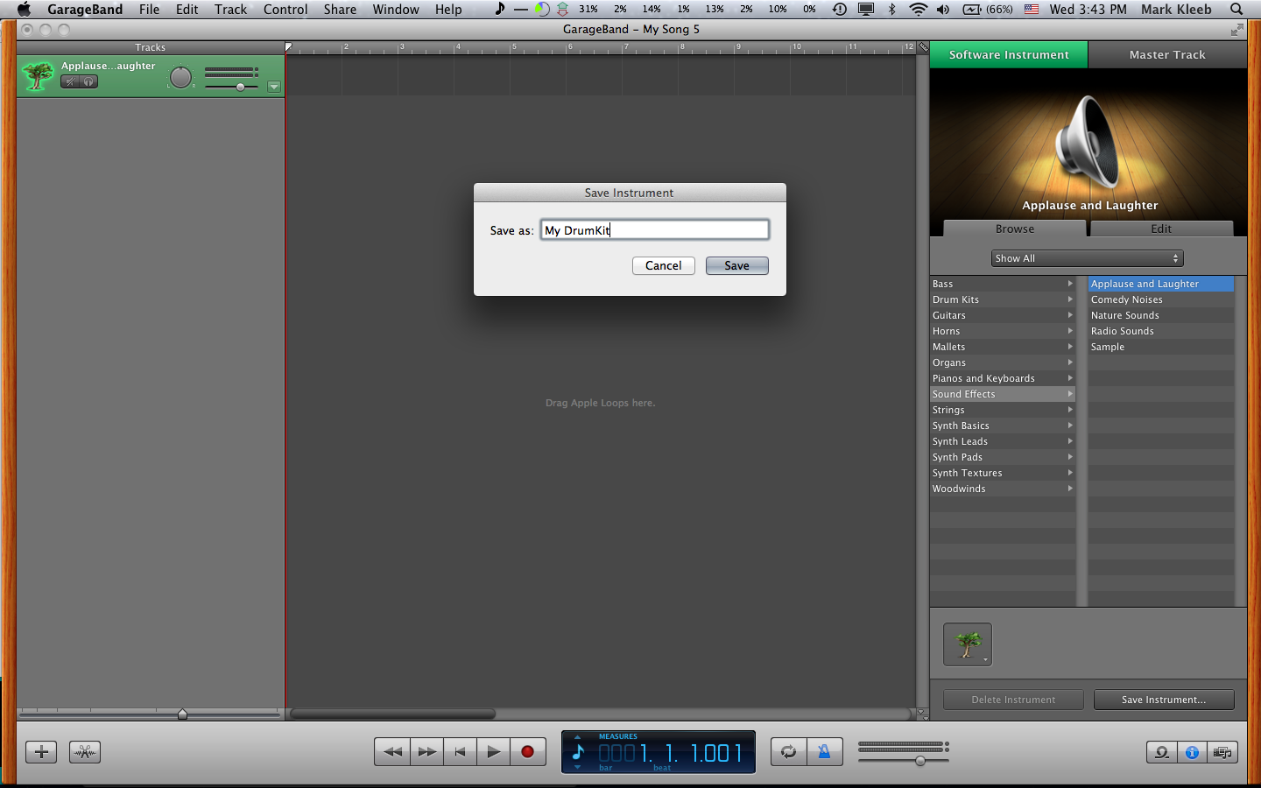Screen dimensions: 1261x788
Task: Choose the Comedy Noises instrument
Action: (x=1161, y=299)
